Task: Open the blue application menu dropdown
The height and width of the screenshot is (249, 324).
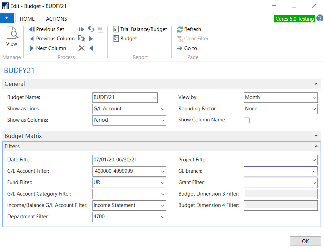Action: tap(7, 18)
